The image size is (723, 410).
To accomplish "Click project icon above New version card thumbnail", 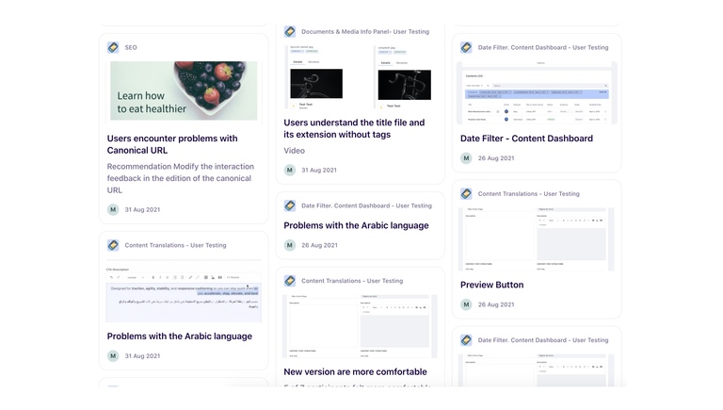I will click(290, 281).
